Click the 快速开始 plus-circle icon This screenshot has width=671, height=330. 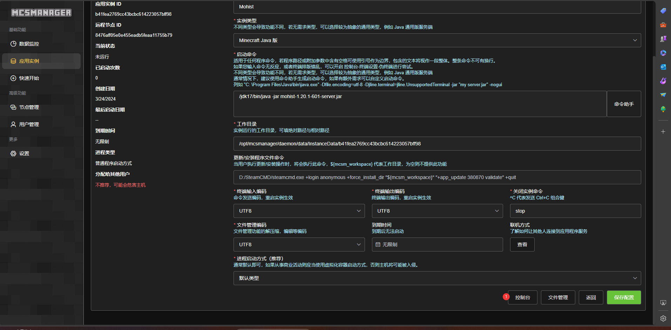click(x=13, y=78)
